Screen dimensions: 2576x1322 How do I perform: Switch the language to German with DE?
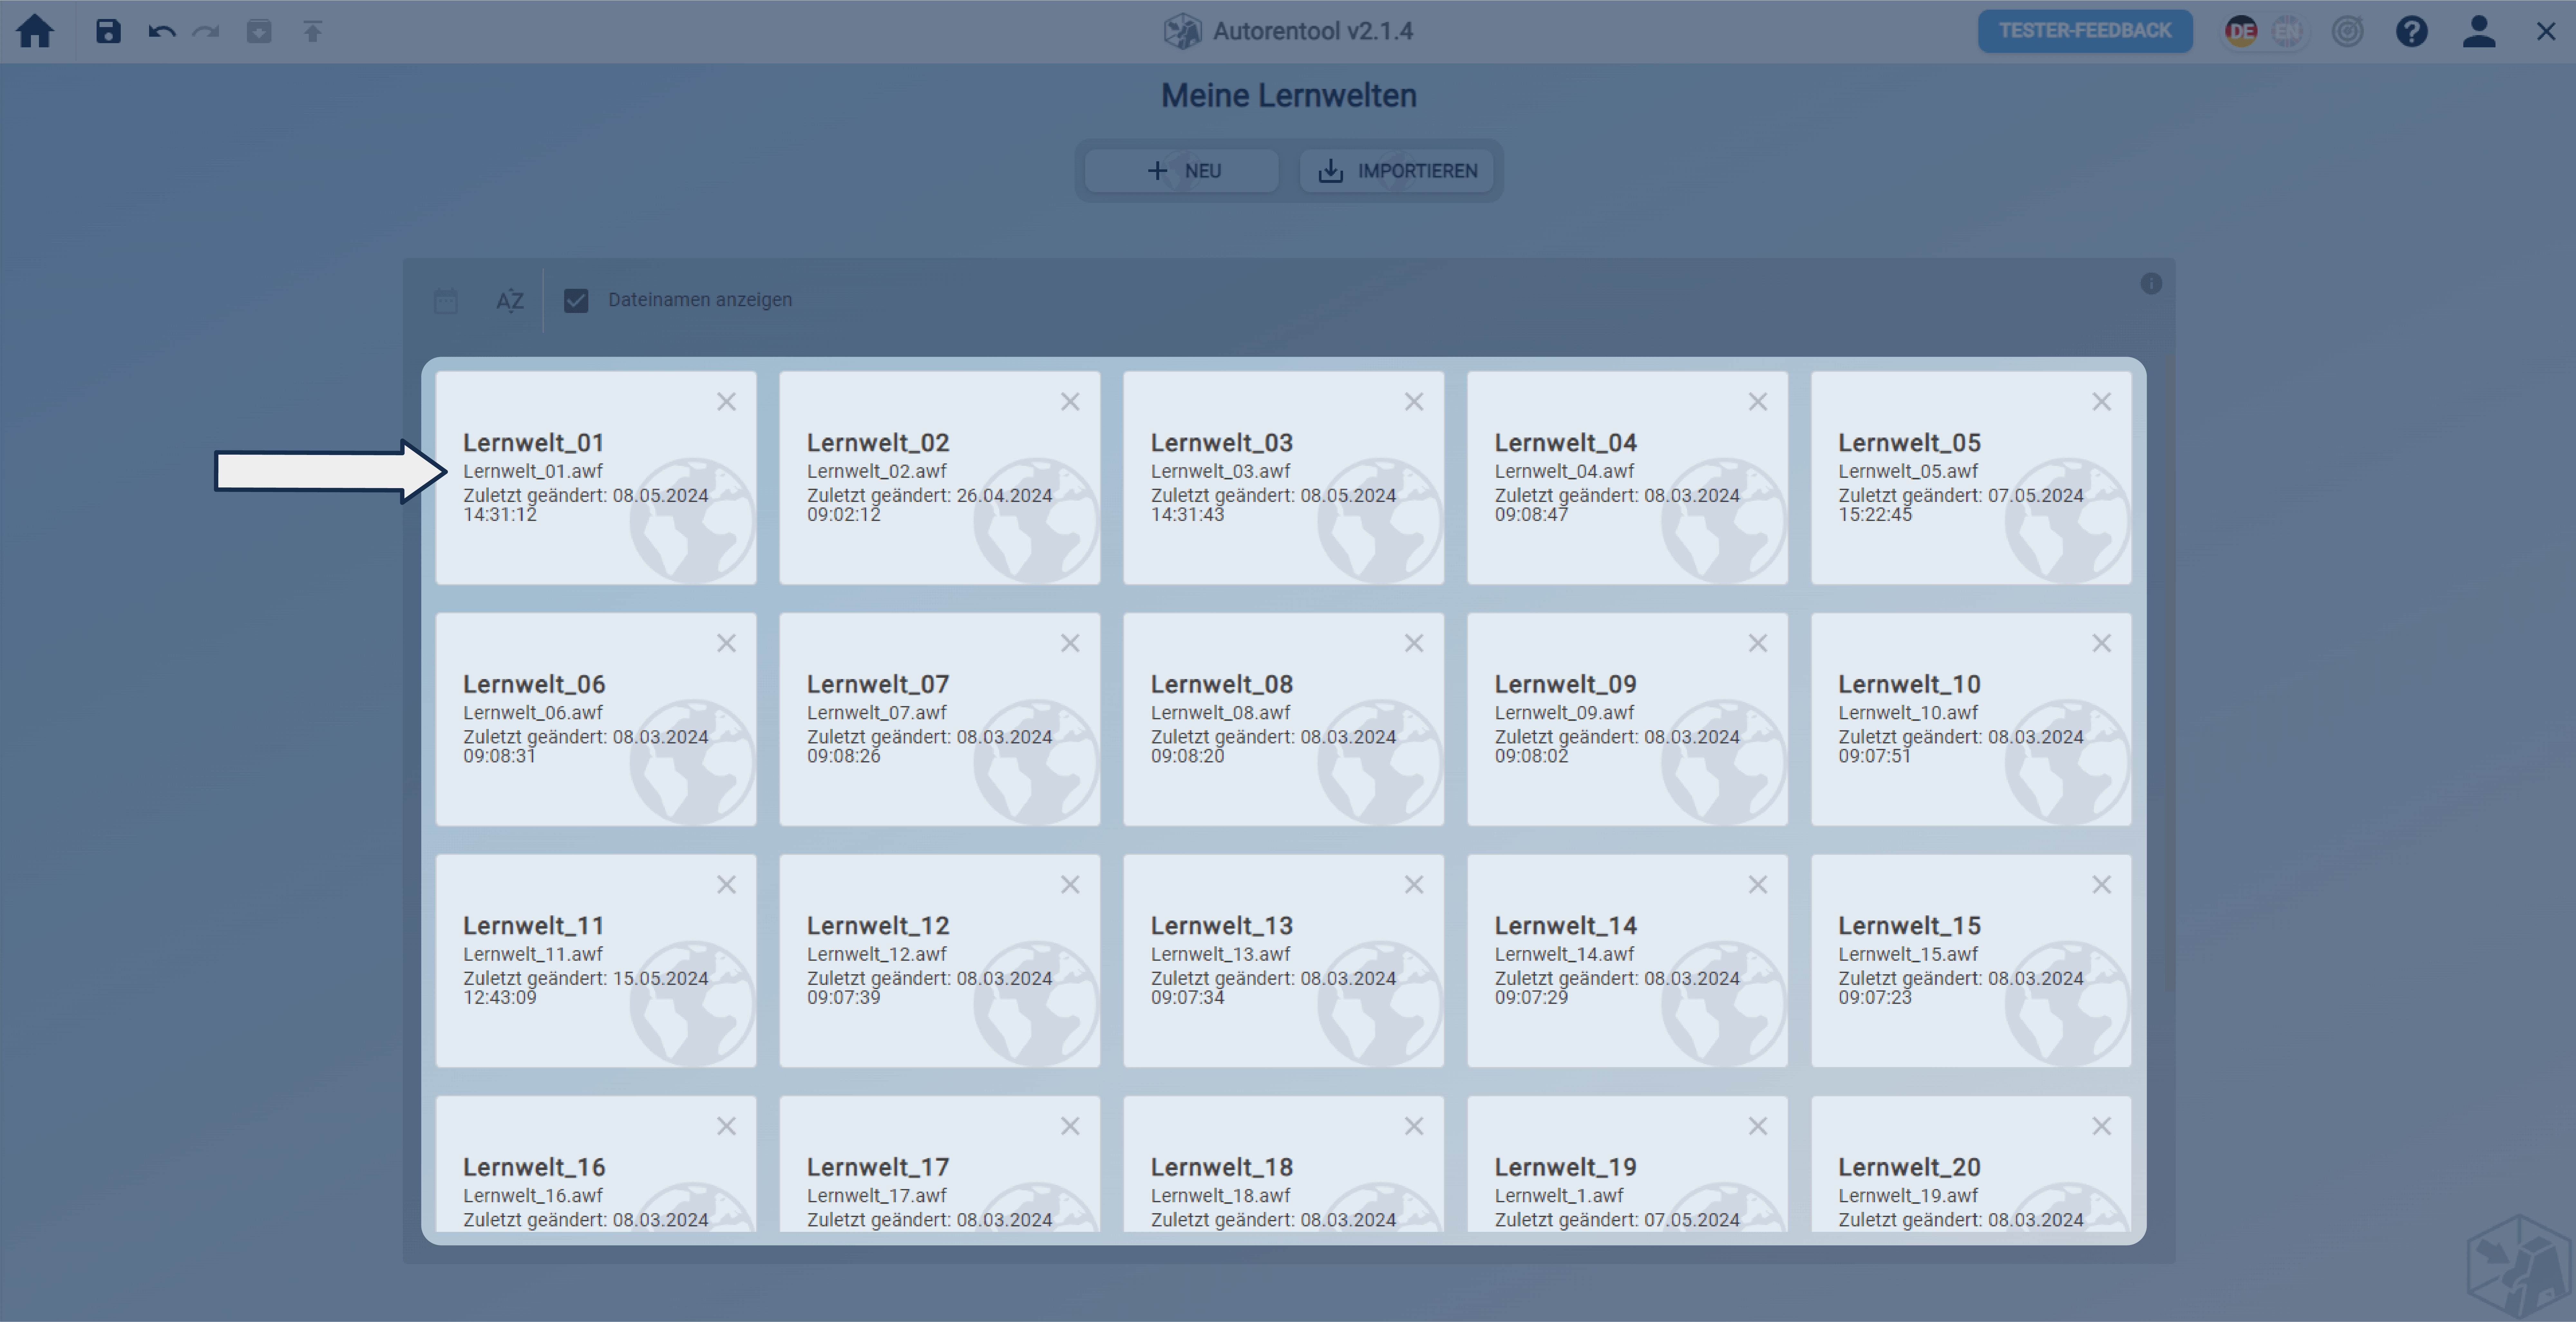point(2241,31)
